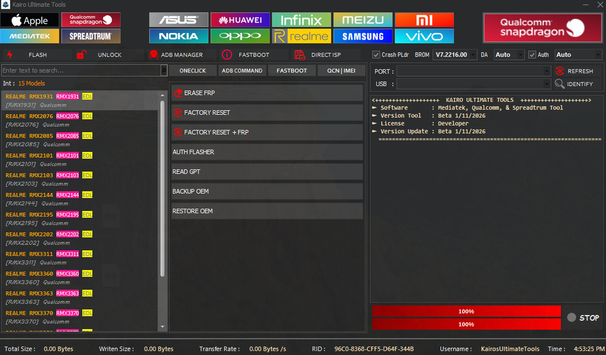Pick the Realme brand logo

pyautogui.click(x=301, y=36)
